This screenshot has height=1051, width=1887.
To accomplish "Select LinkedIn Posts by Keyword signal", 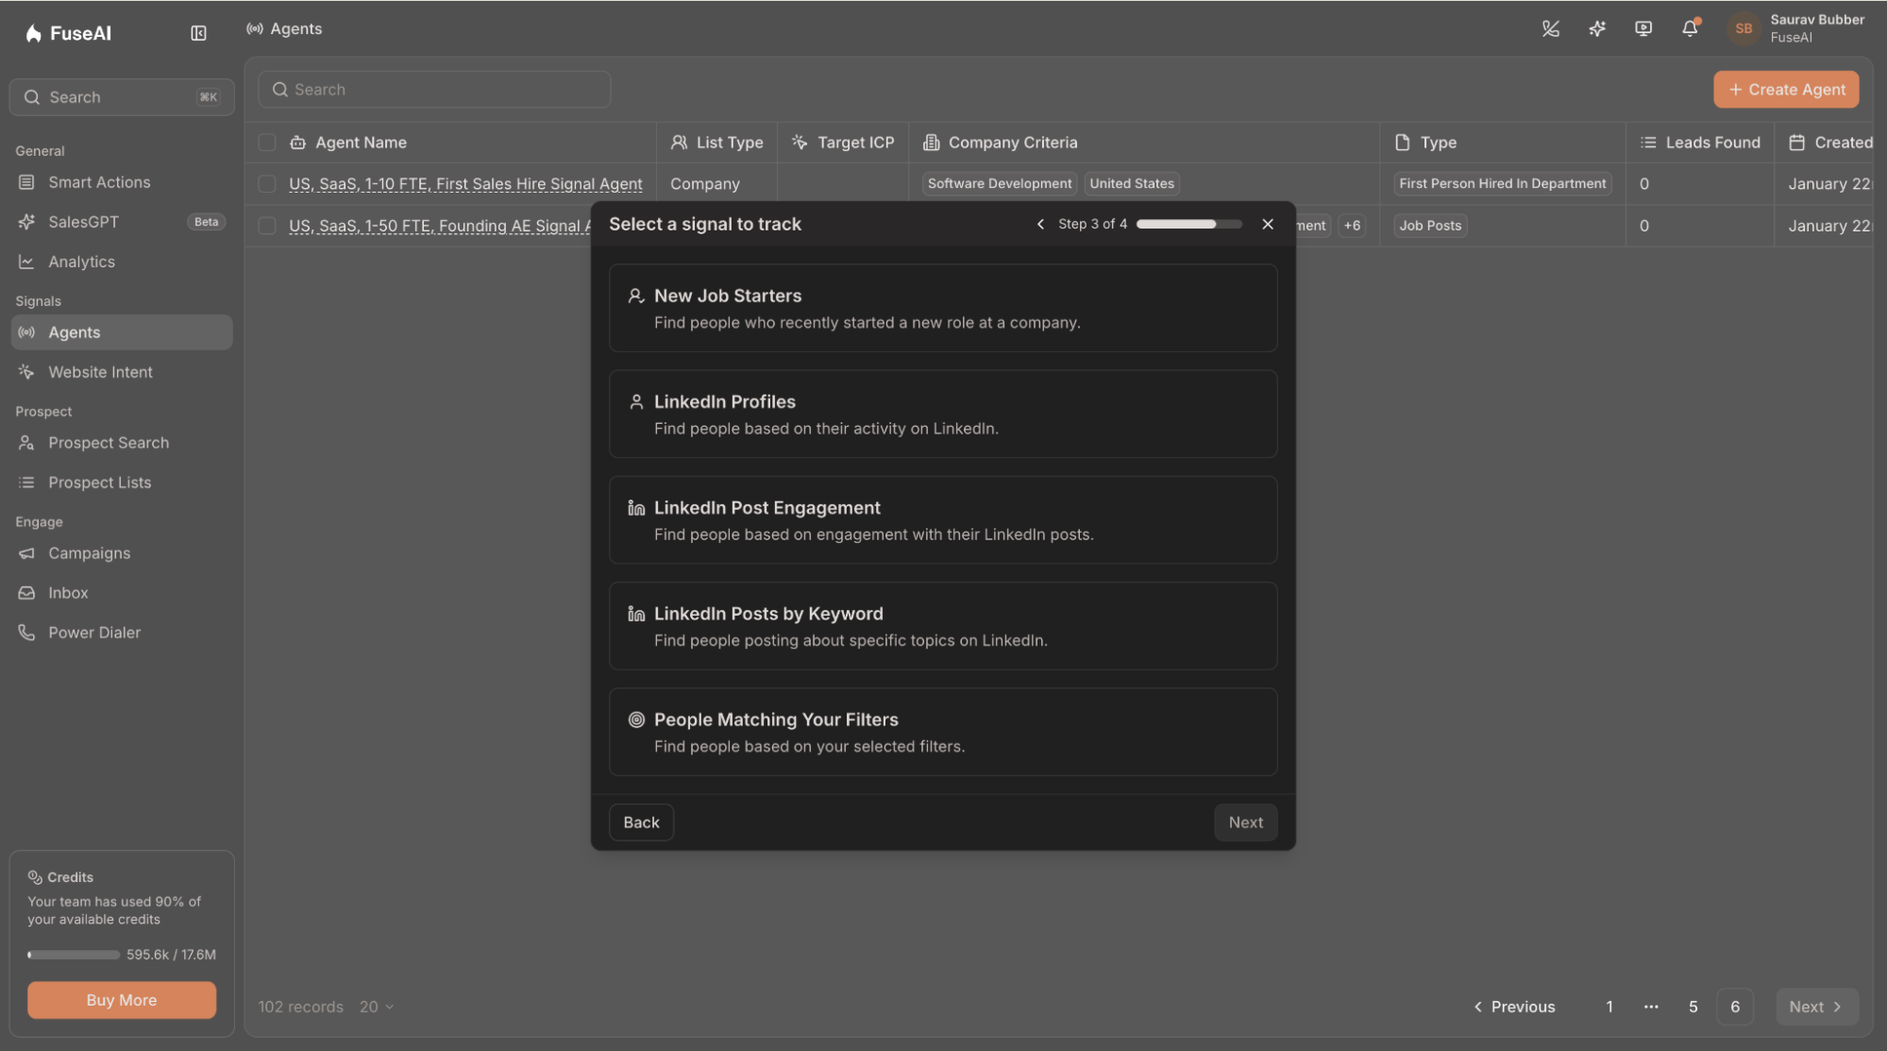I will [943, 626].
